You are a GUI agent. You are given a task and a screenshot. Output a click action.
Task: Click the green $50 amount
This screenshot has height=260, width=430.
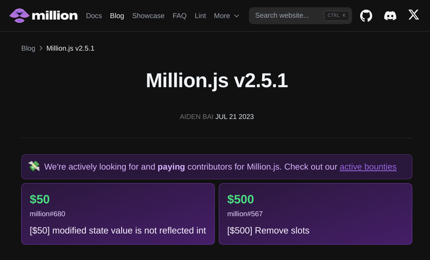tap(40, 199)
